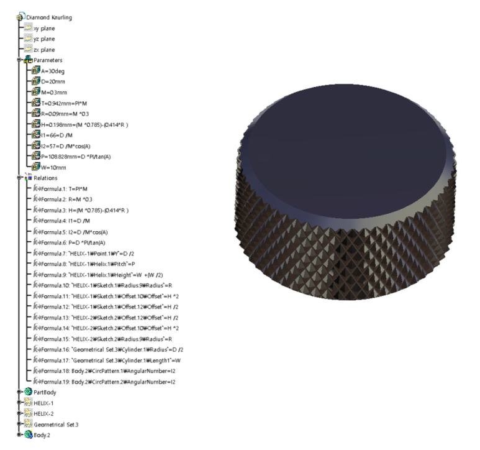Click the R=0.09mm parameter icon
480x450 pixels.
(36, 114)
